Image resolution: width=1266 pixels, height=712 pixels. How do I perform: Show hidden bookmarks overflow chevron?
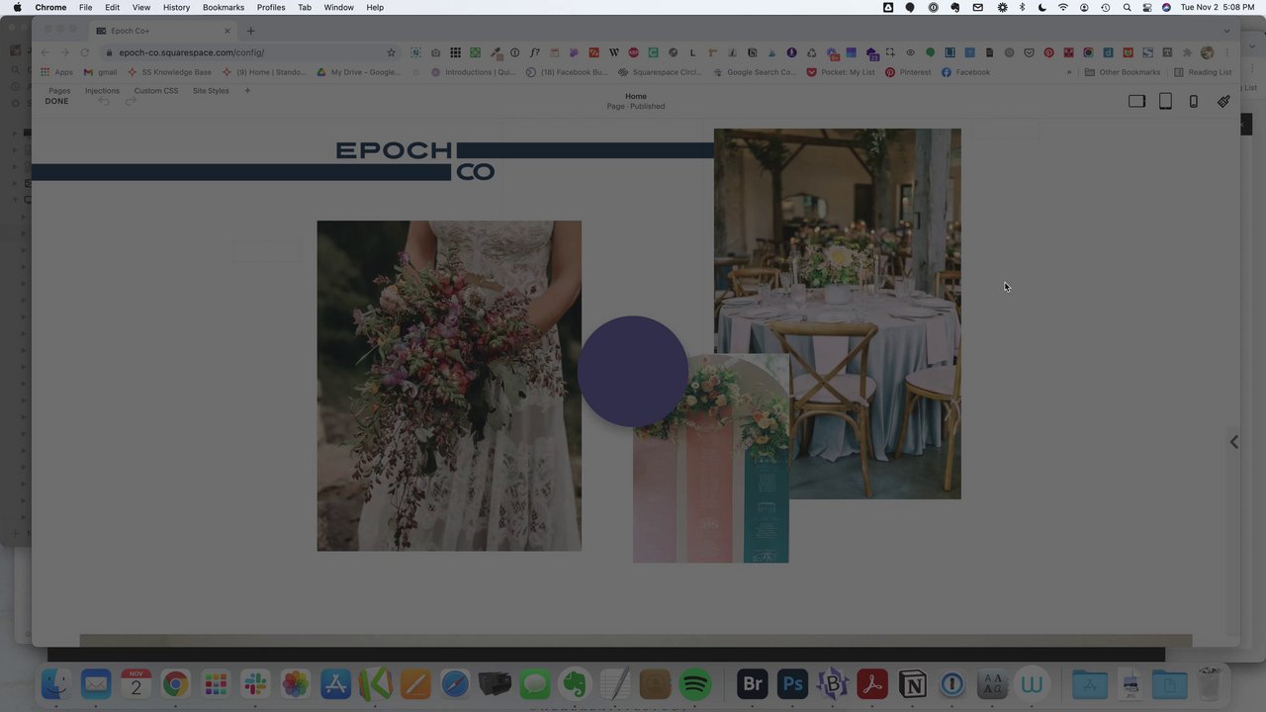click(x=1068, y=72)
